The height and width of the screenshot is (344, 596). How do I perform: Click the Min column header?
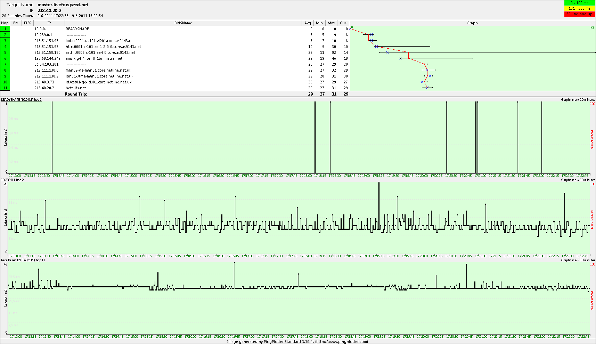(319, 23)
